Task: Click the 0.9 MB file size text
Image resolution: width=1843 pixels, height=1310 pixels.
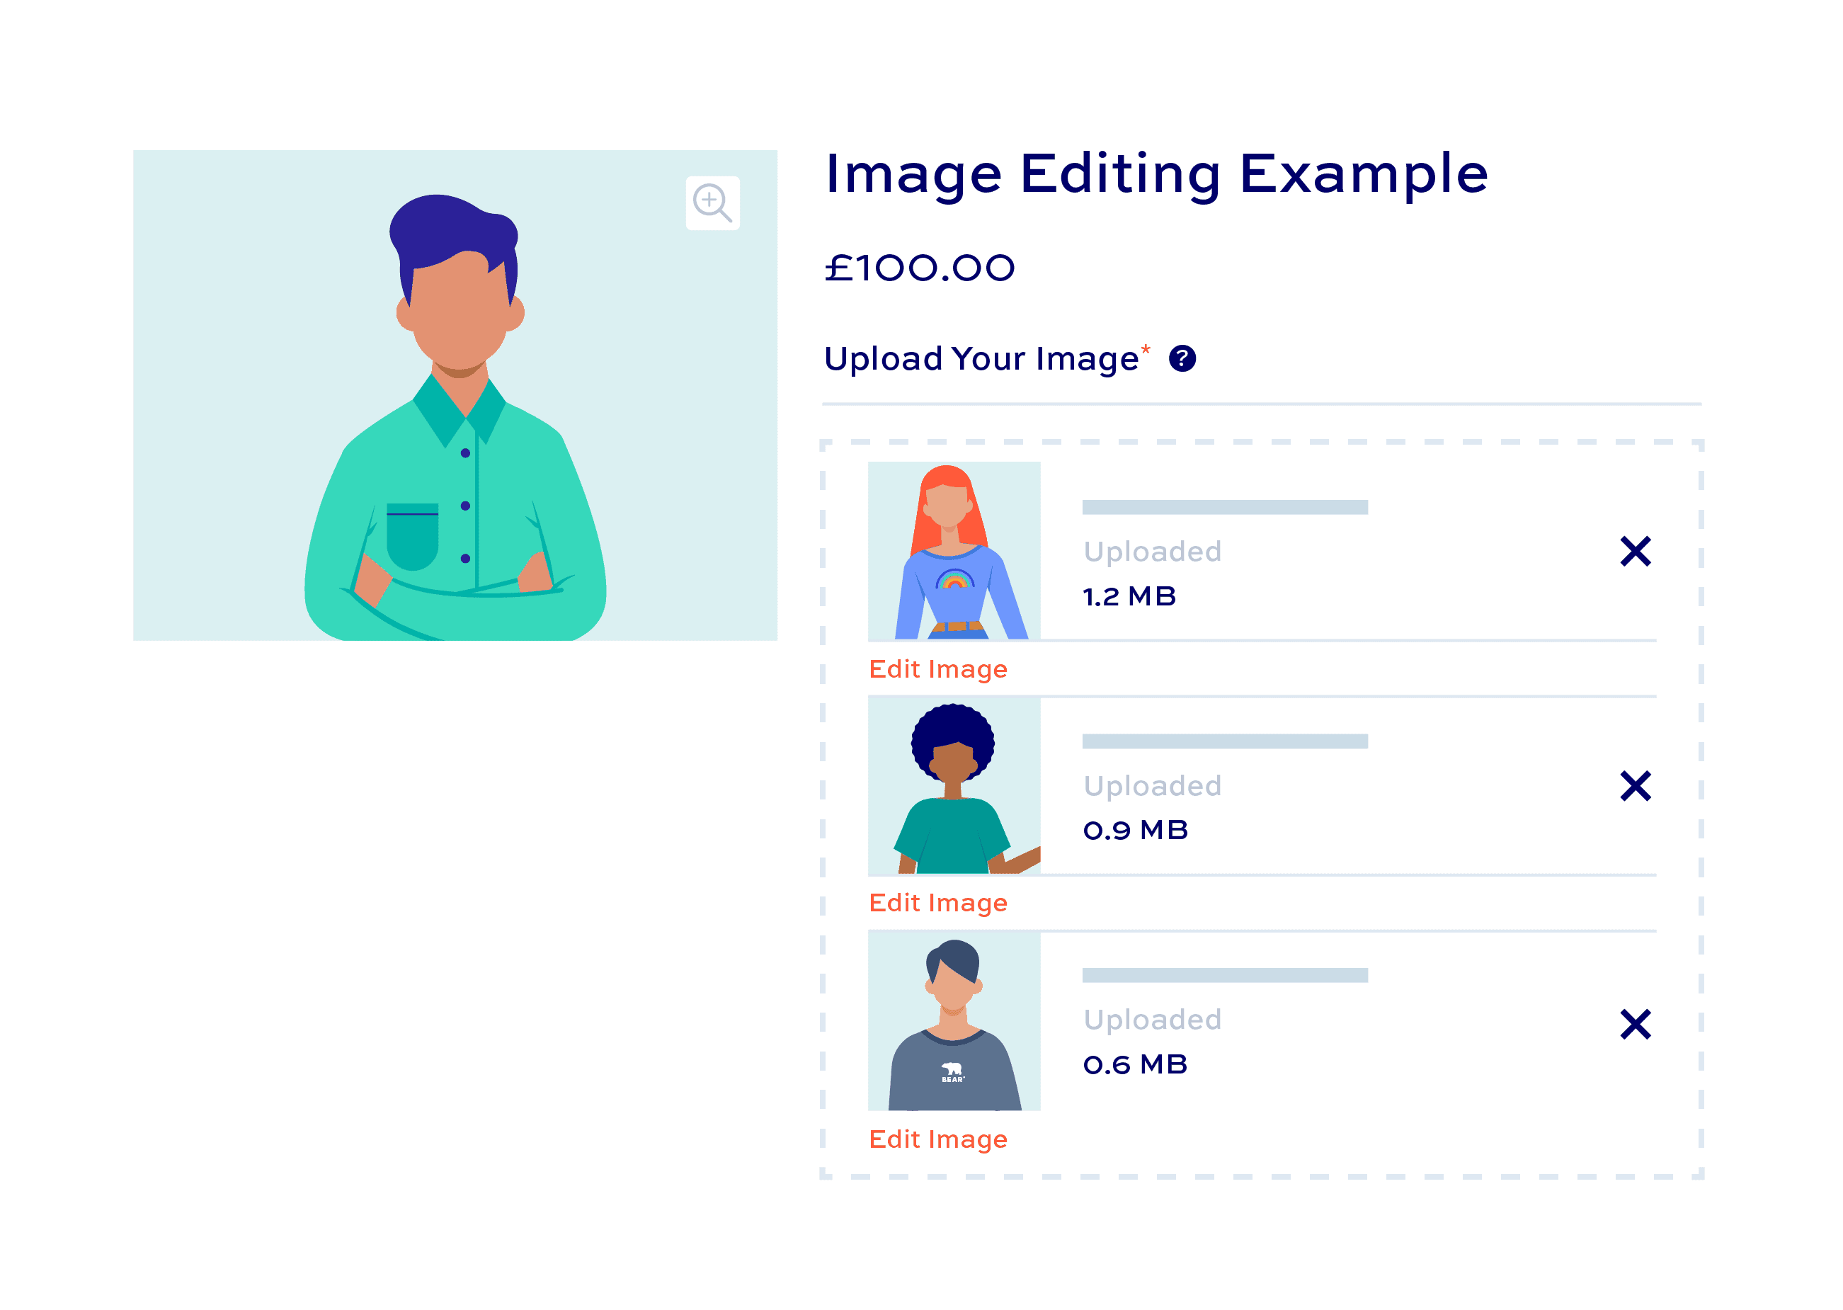Action: pos(1136,831)
